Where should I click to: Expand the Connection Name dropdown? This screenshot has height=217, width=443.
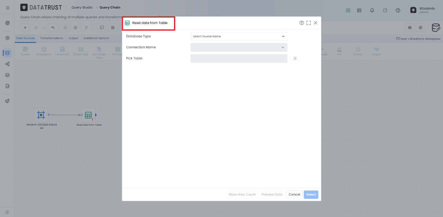tap(239, 47)
